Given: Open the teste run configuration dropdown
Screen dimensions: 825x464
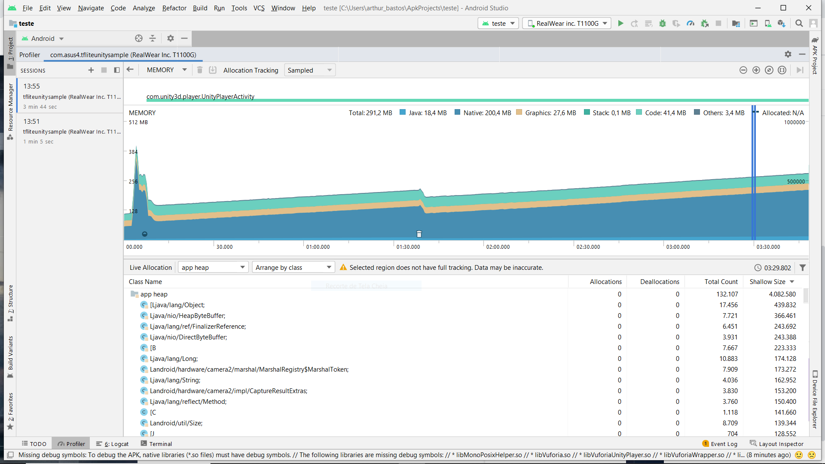Looking at the screenshot, I should [498, 23].
